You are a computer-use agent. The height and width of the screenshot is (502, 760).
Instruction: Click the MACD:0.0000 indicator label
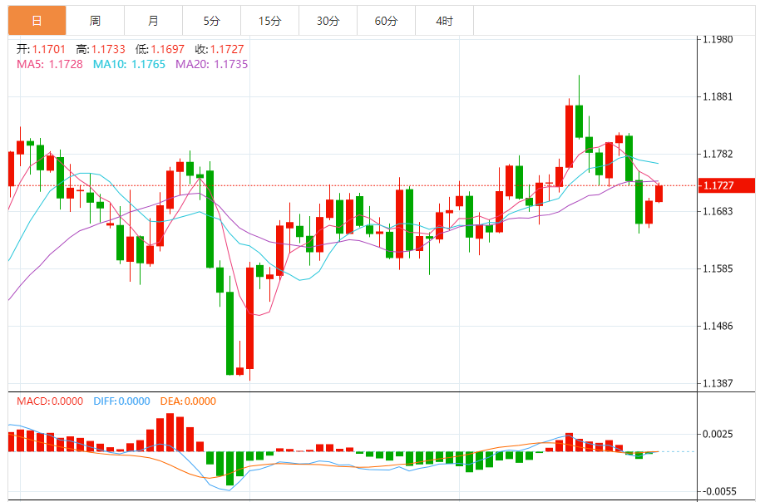(50, 401)
